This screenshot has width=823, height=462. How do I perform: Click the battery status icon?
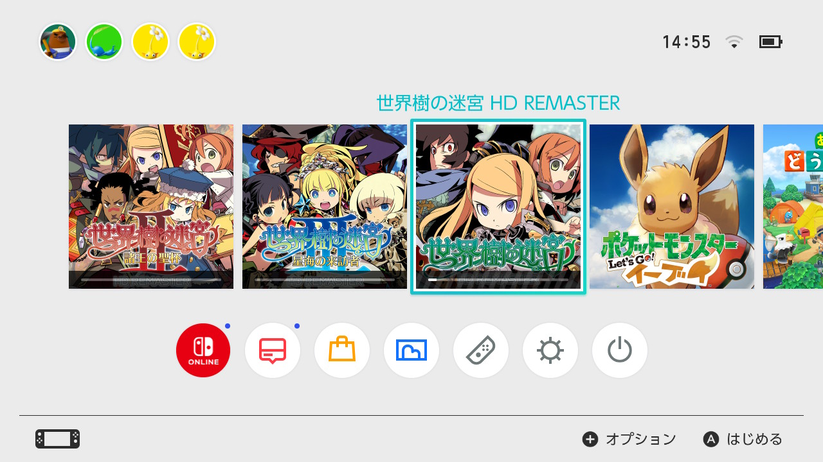pyautogui.click(x=770, y=42)
